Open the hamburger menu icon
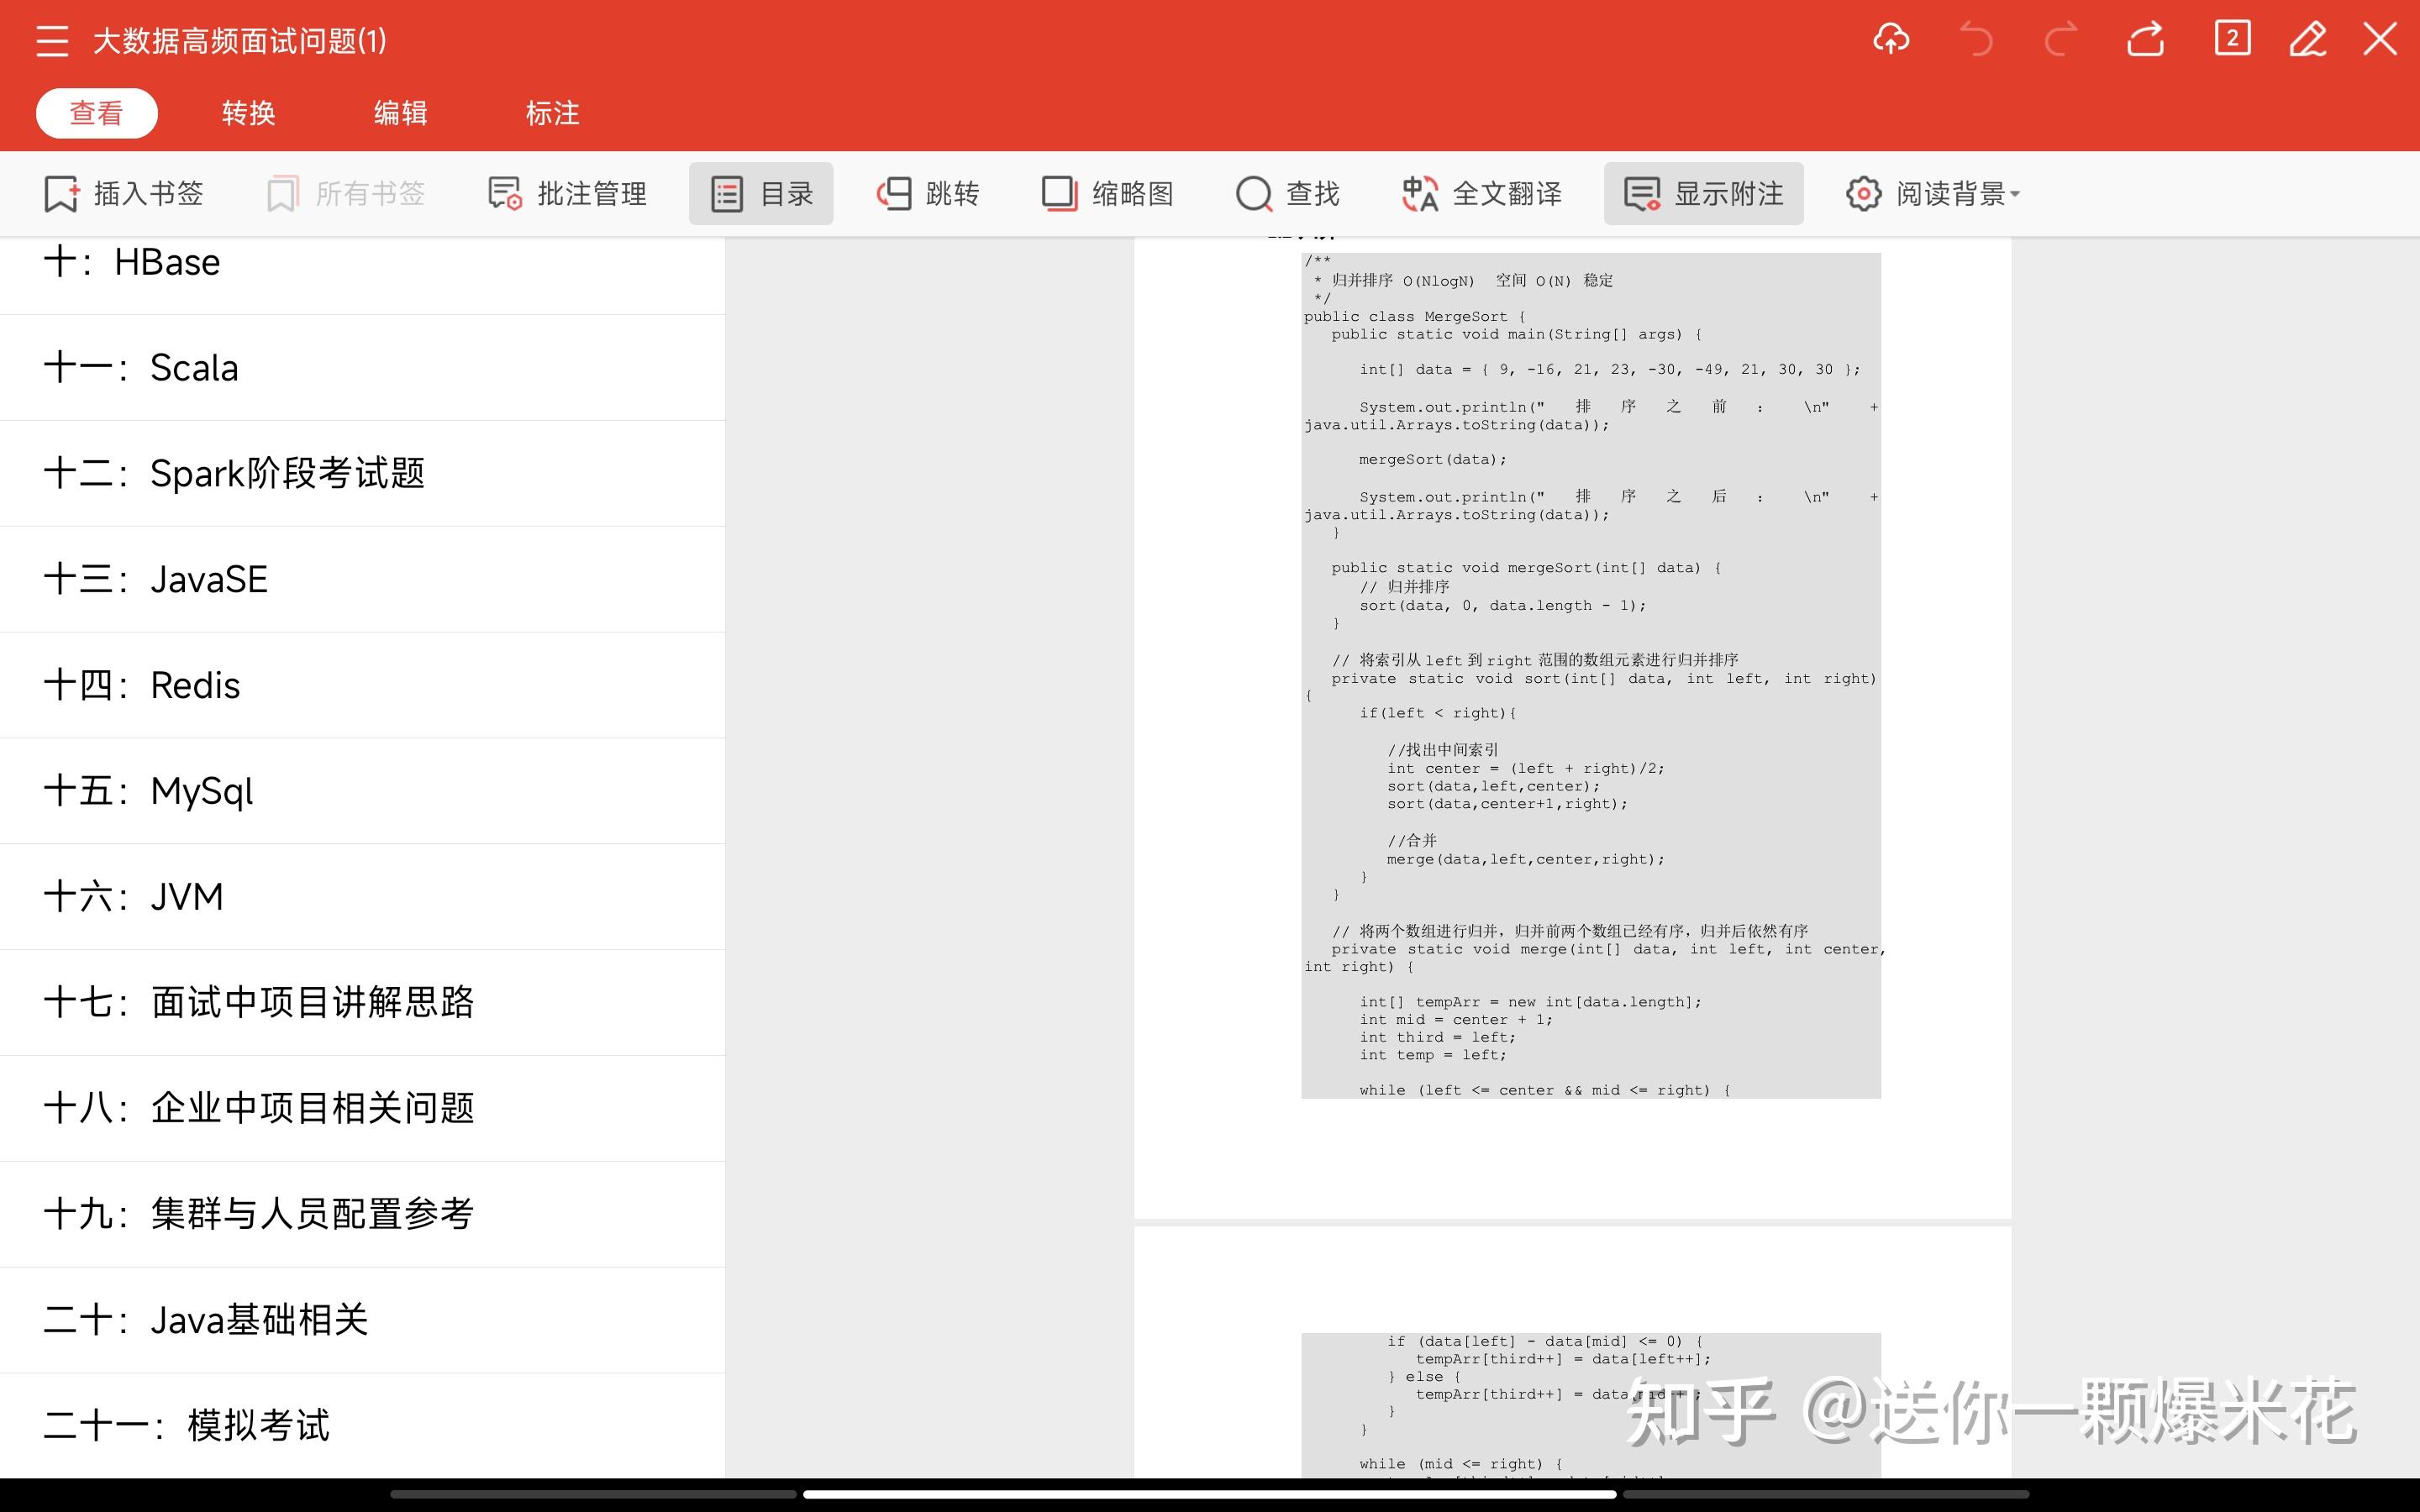Viewport: 2420px width, 1512px height. [52, 41]
